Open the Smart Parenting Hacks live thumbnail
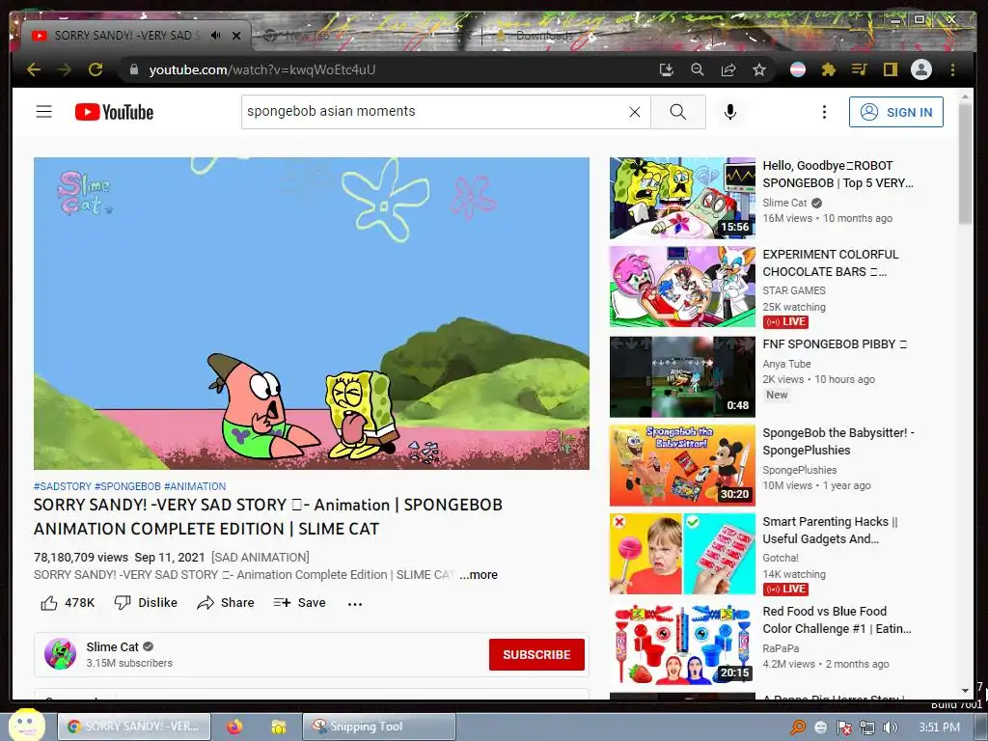 pyautogui.click(x=682, y=554)
